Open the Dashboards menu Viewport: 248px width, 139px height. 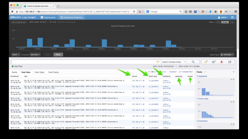click(x=48, y=17)
